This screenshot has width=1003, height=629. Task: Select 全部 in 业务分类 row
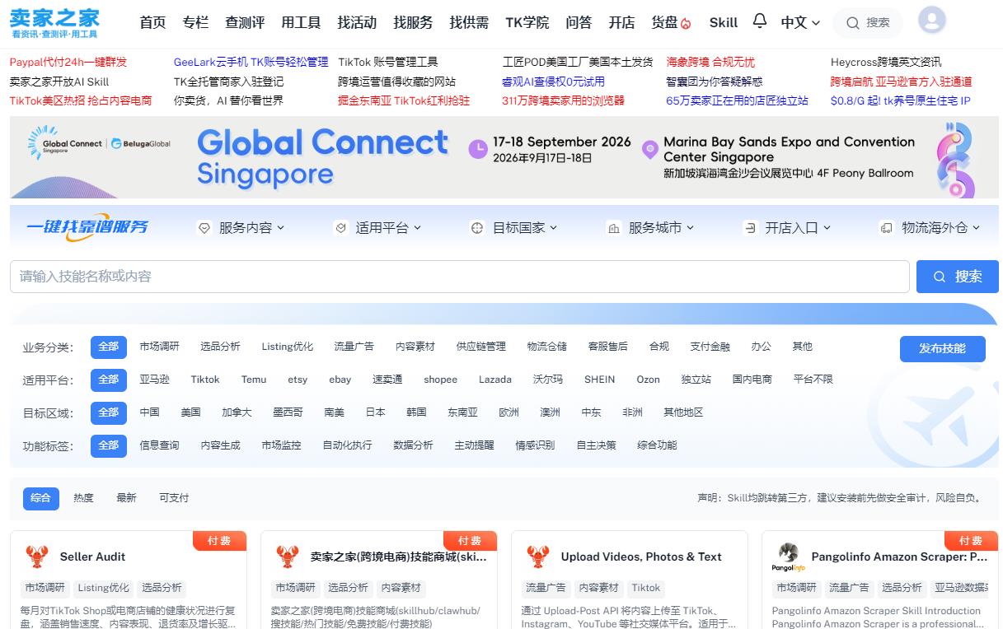(109, 347)
